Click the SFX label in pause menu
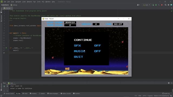 tap(77, 46)
